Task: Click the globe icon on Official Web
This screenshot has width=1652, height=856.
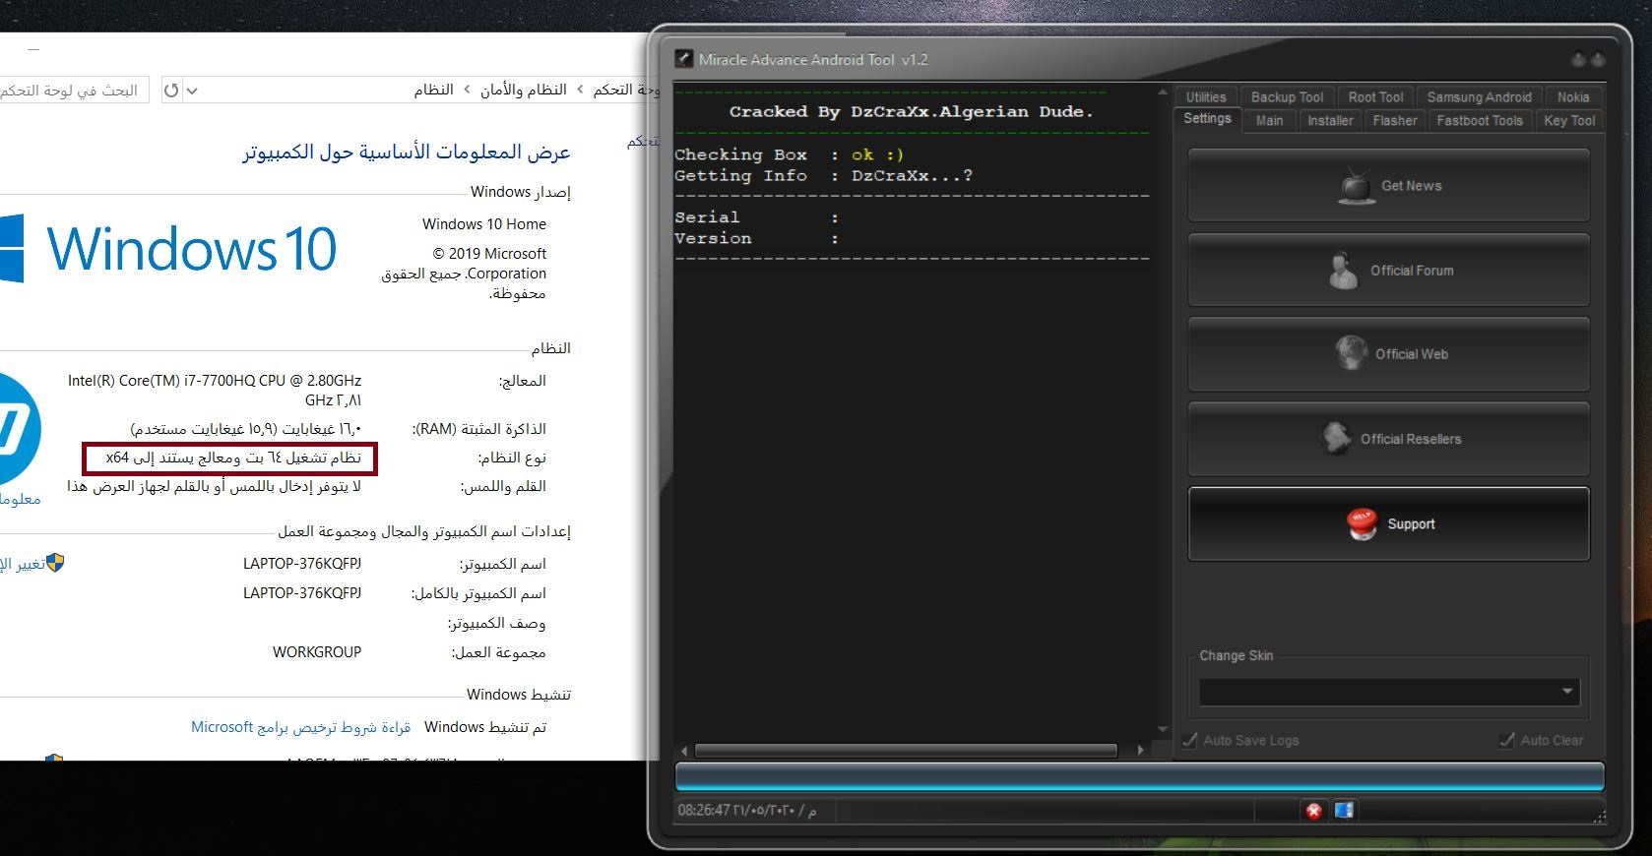Action: pos(1351,353)
